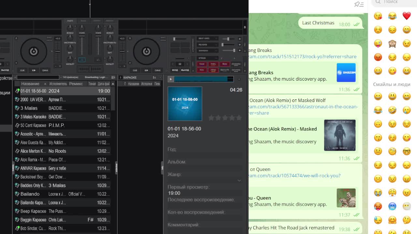The height and width of the screenshot is (234, 417).
Task: Open plus options for REVERB effect
Action: pos(239,45)
